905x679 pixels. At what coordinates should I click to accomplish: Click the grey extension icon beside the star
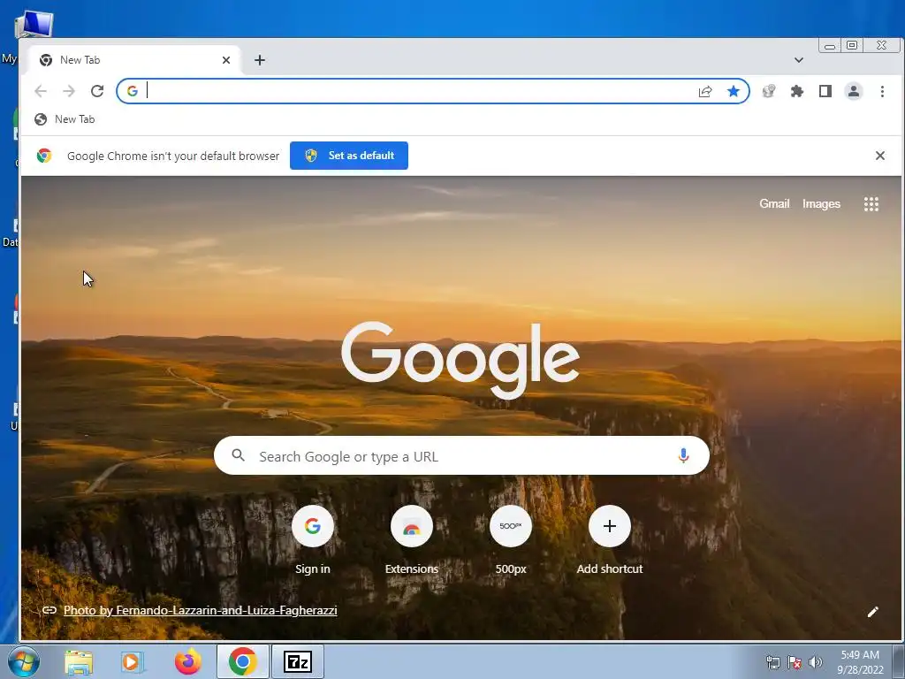[x=769, y=91]
